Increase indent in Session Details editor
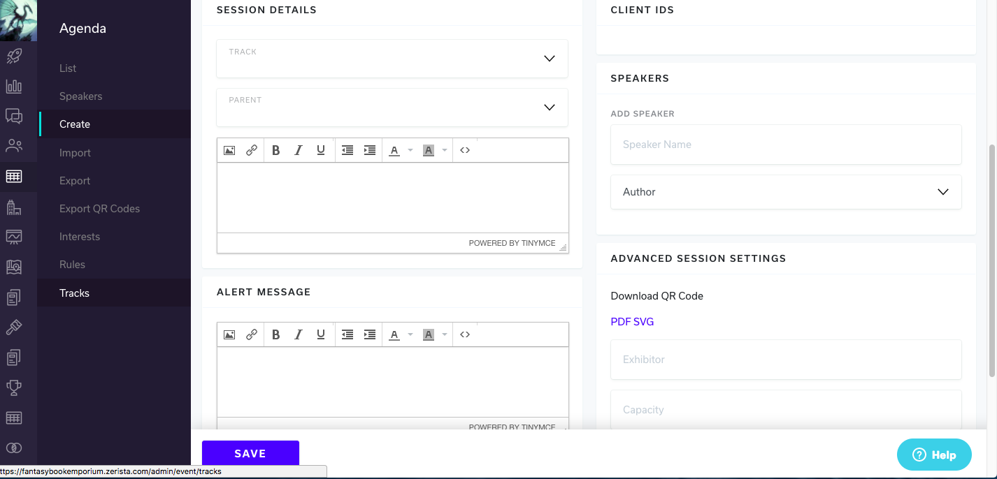Viewport: 997px width, 479px height. (x=370, y=150)
